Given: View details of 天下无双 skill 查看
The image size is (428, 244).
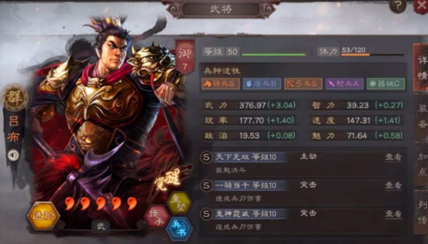Looking at the screenshot, I should (393, 157).
